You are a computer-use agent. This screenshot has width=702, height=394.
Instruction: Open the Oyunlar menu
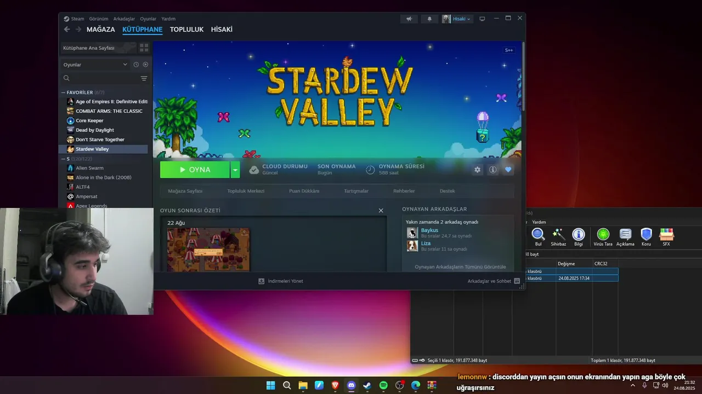click(x=148, y=19)
